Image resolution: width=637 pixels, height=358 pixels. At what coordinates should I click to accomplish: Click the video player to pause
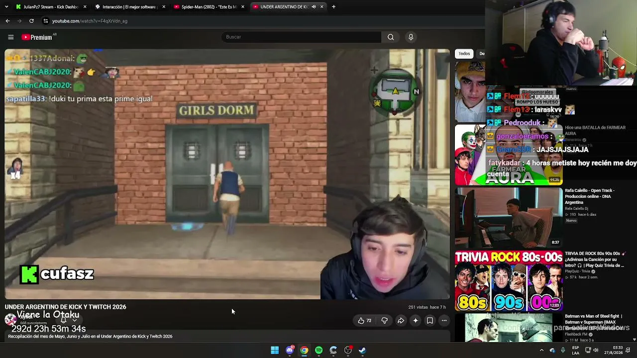[x=227, y=174]
